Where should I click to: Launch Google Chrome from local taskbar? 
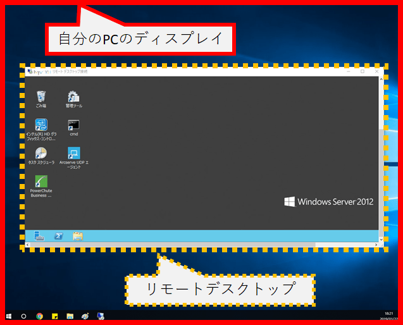(x=40, y=316)
